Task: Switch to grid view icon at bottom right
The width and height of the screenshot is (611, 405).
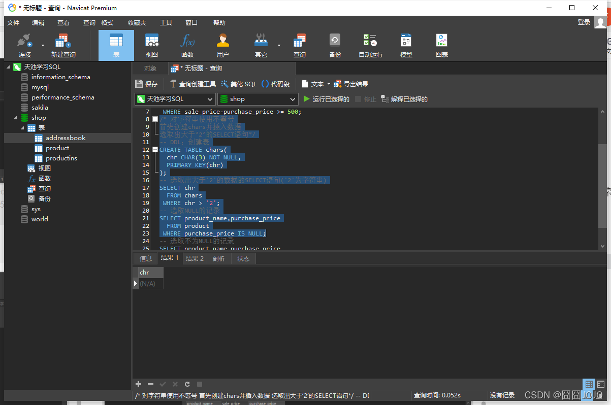Action: [x=589, y=384]
